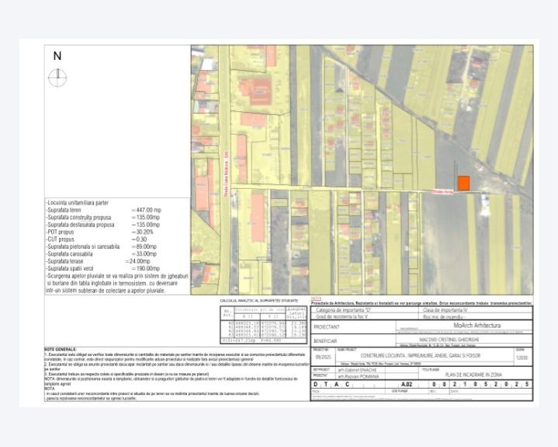Click the 'NOTE GENERALE' heading

60,349
